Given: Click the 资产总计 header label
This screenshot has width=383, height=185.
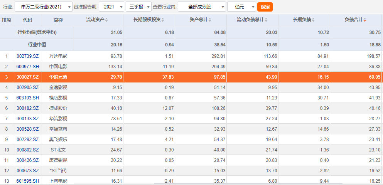Looking at the screenshot, I should [x=199, y=20].
